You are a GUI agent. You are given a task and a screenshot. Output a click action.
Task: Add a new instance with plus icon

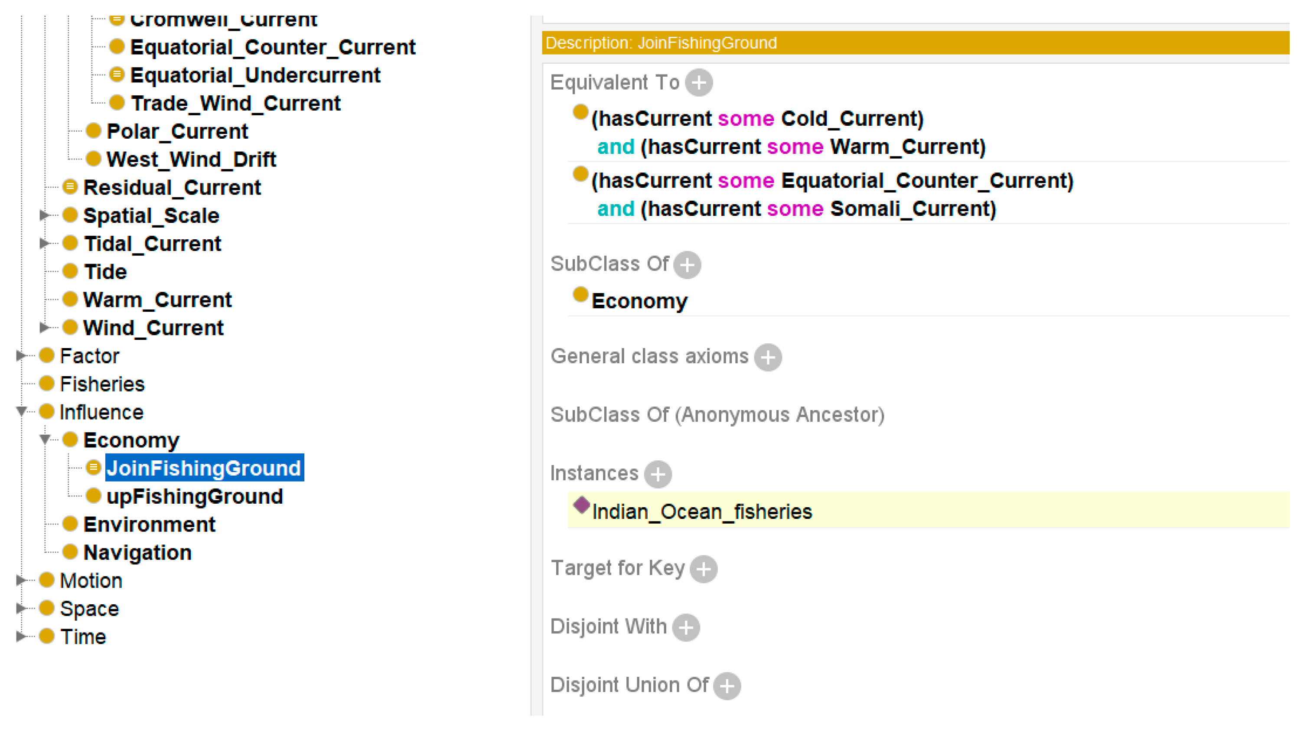tap(658, 474)
